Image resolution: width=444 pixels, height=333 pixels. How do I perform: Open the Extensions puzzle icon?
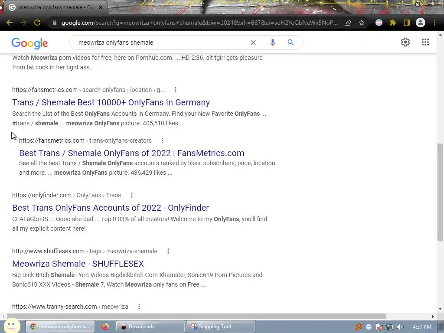(x=393, y=23)
